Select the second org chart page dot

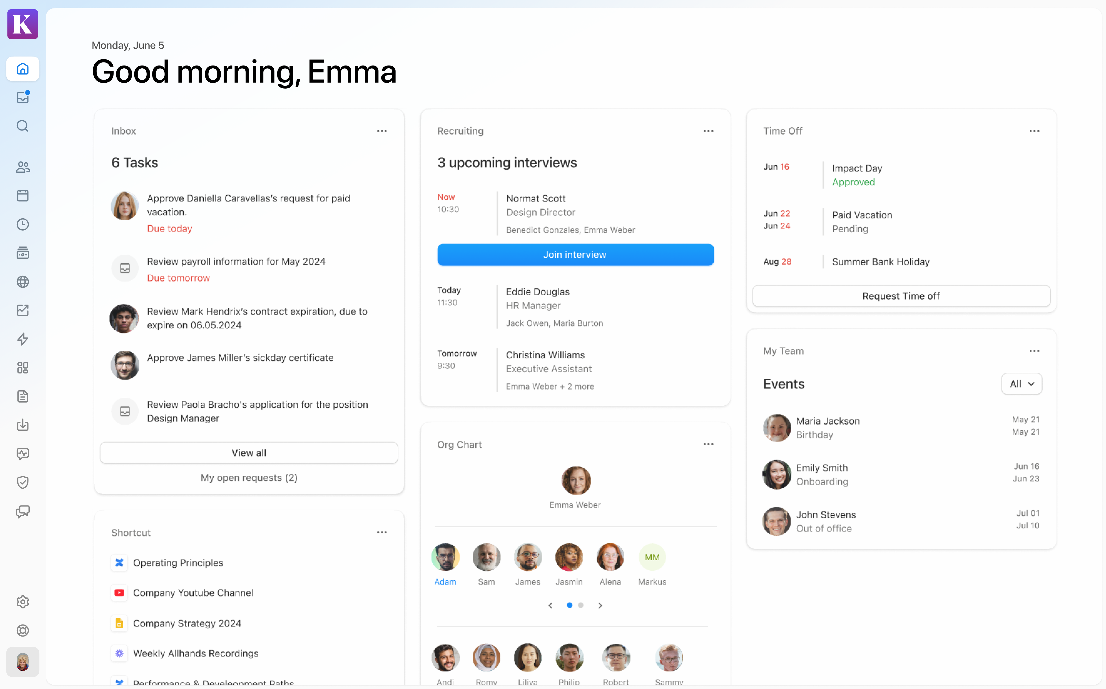pyautogui.click(x=581, y=605)
